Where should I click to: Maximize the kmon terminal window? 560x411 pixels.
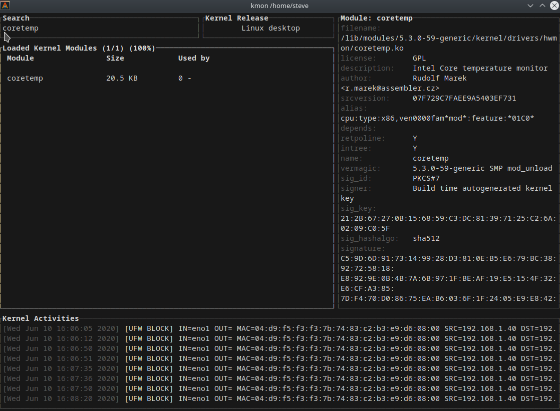[542, 6]
